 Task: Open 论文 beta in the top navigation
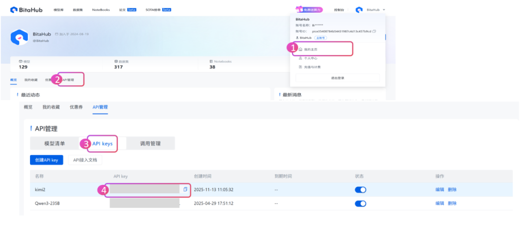click(x=128, y=10)
